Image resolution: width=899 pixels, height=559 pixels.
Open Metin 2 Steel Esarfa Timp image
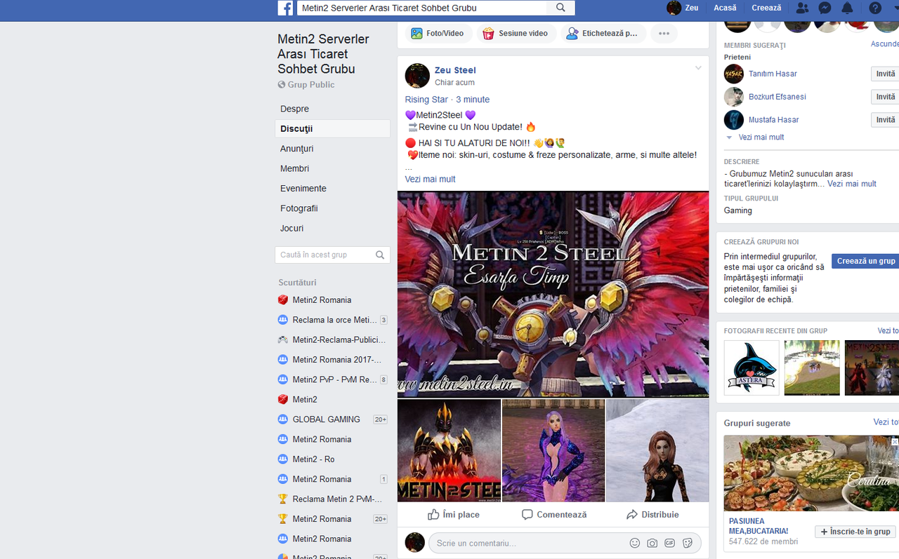pyautogui.click(x=553, y=294)
